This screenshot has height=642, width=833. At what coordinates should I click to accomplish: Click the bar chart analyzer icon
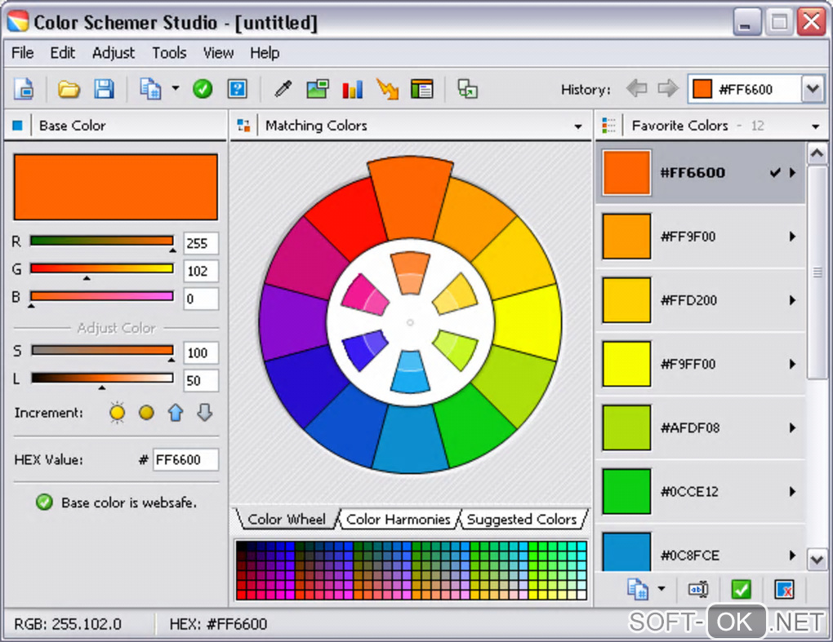tap(352, 89)
